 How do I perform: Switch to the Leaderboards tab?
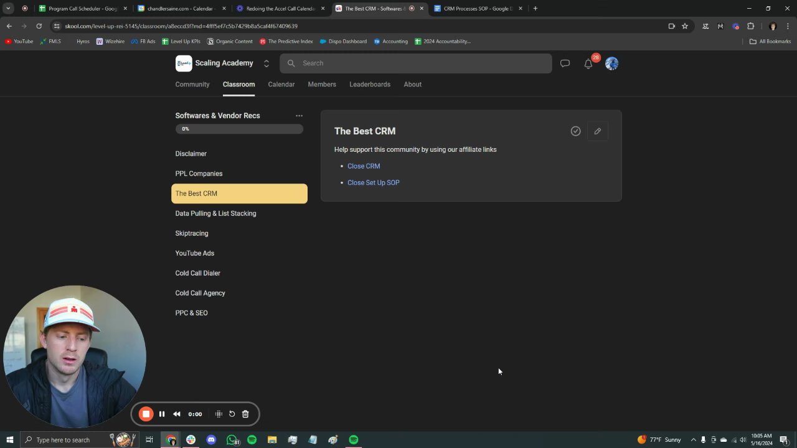click(370, 84)
